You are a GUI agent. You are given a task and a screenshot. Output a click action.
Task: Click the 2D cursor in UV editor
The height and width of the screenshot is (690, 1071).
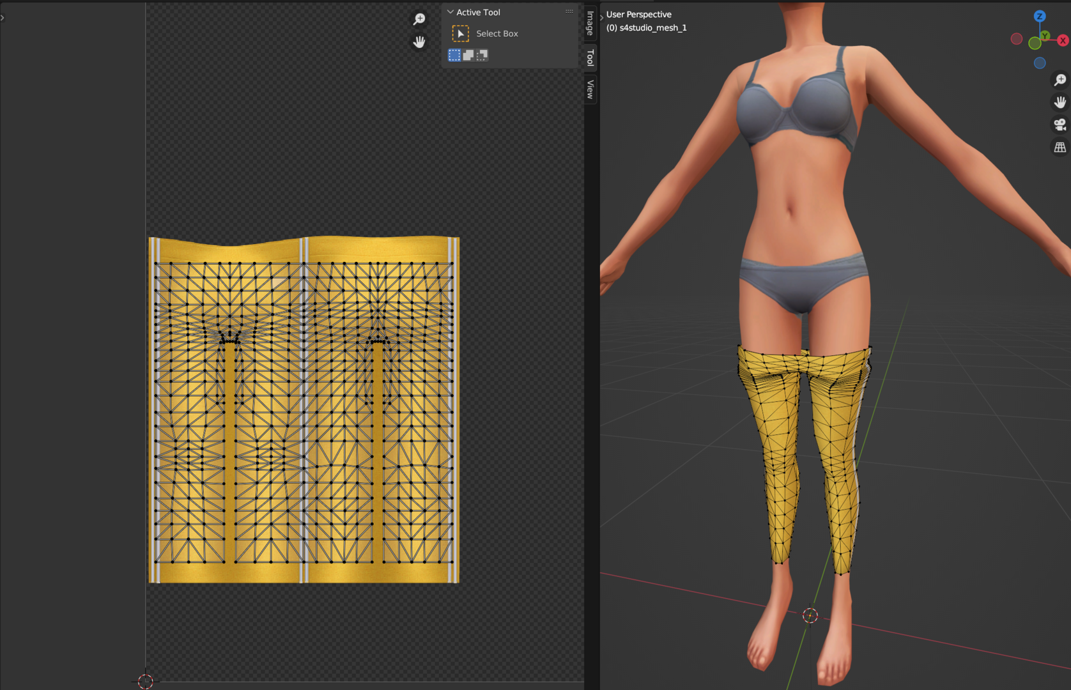(146, 681)
